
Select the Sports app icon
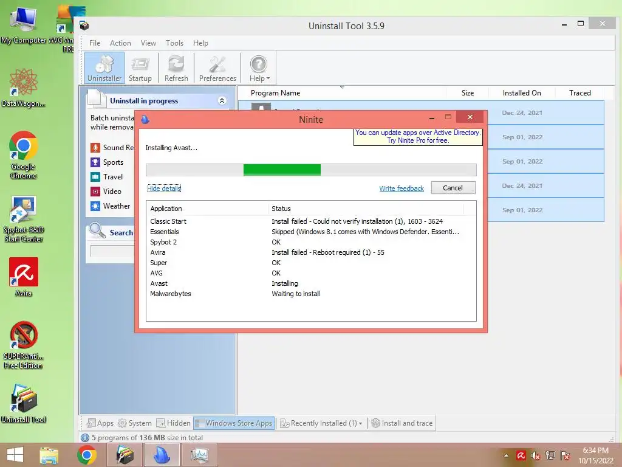point(95,162)
